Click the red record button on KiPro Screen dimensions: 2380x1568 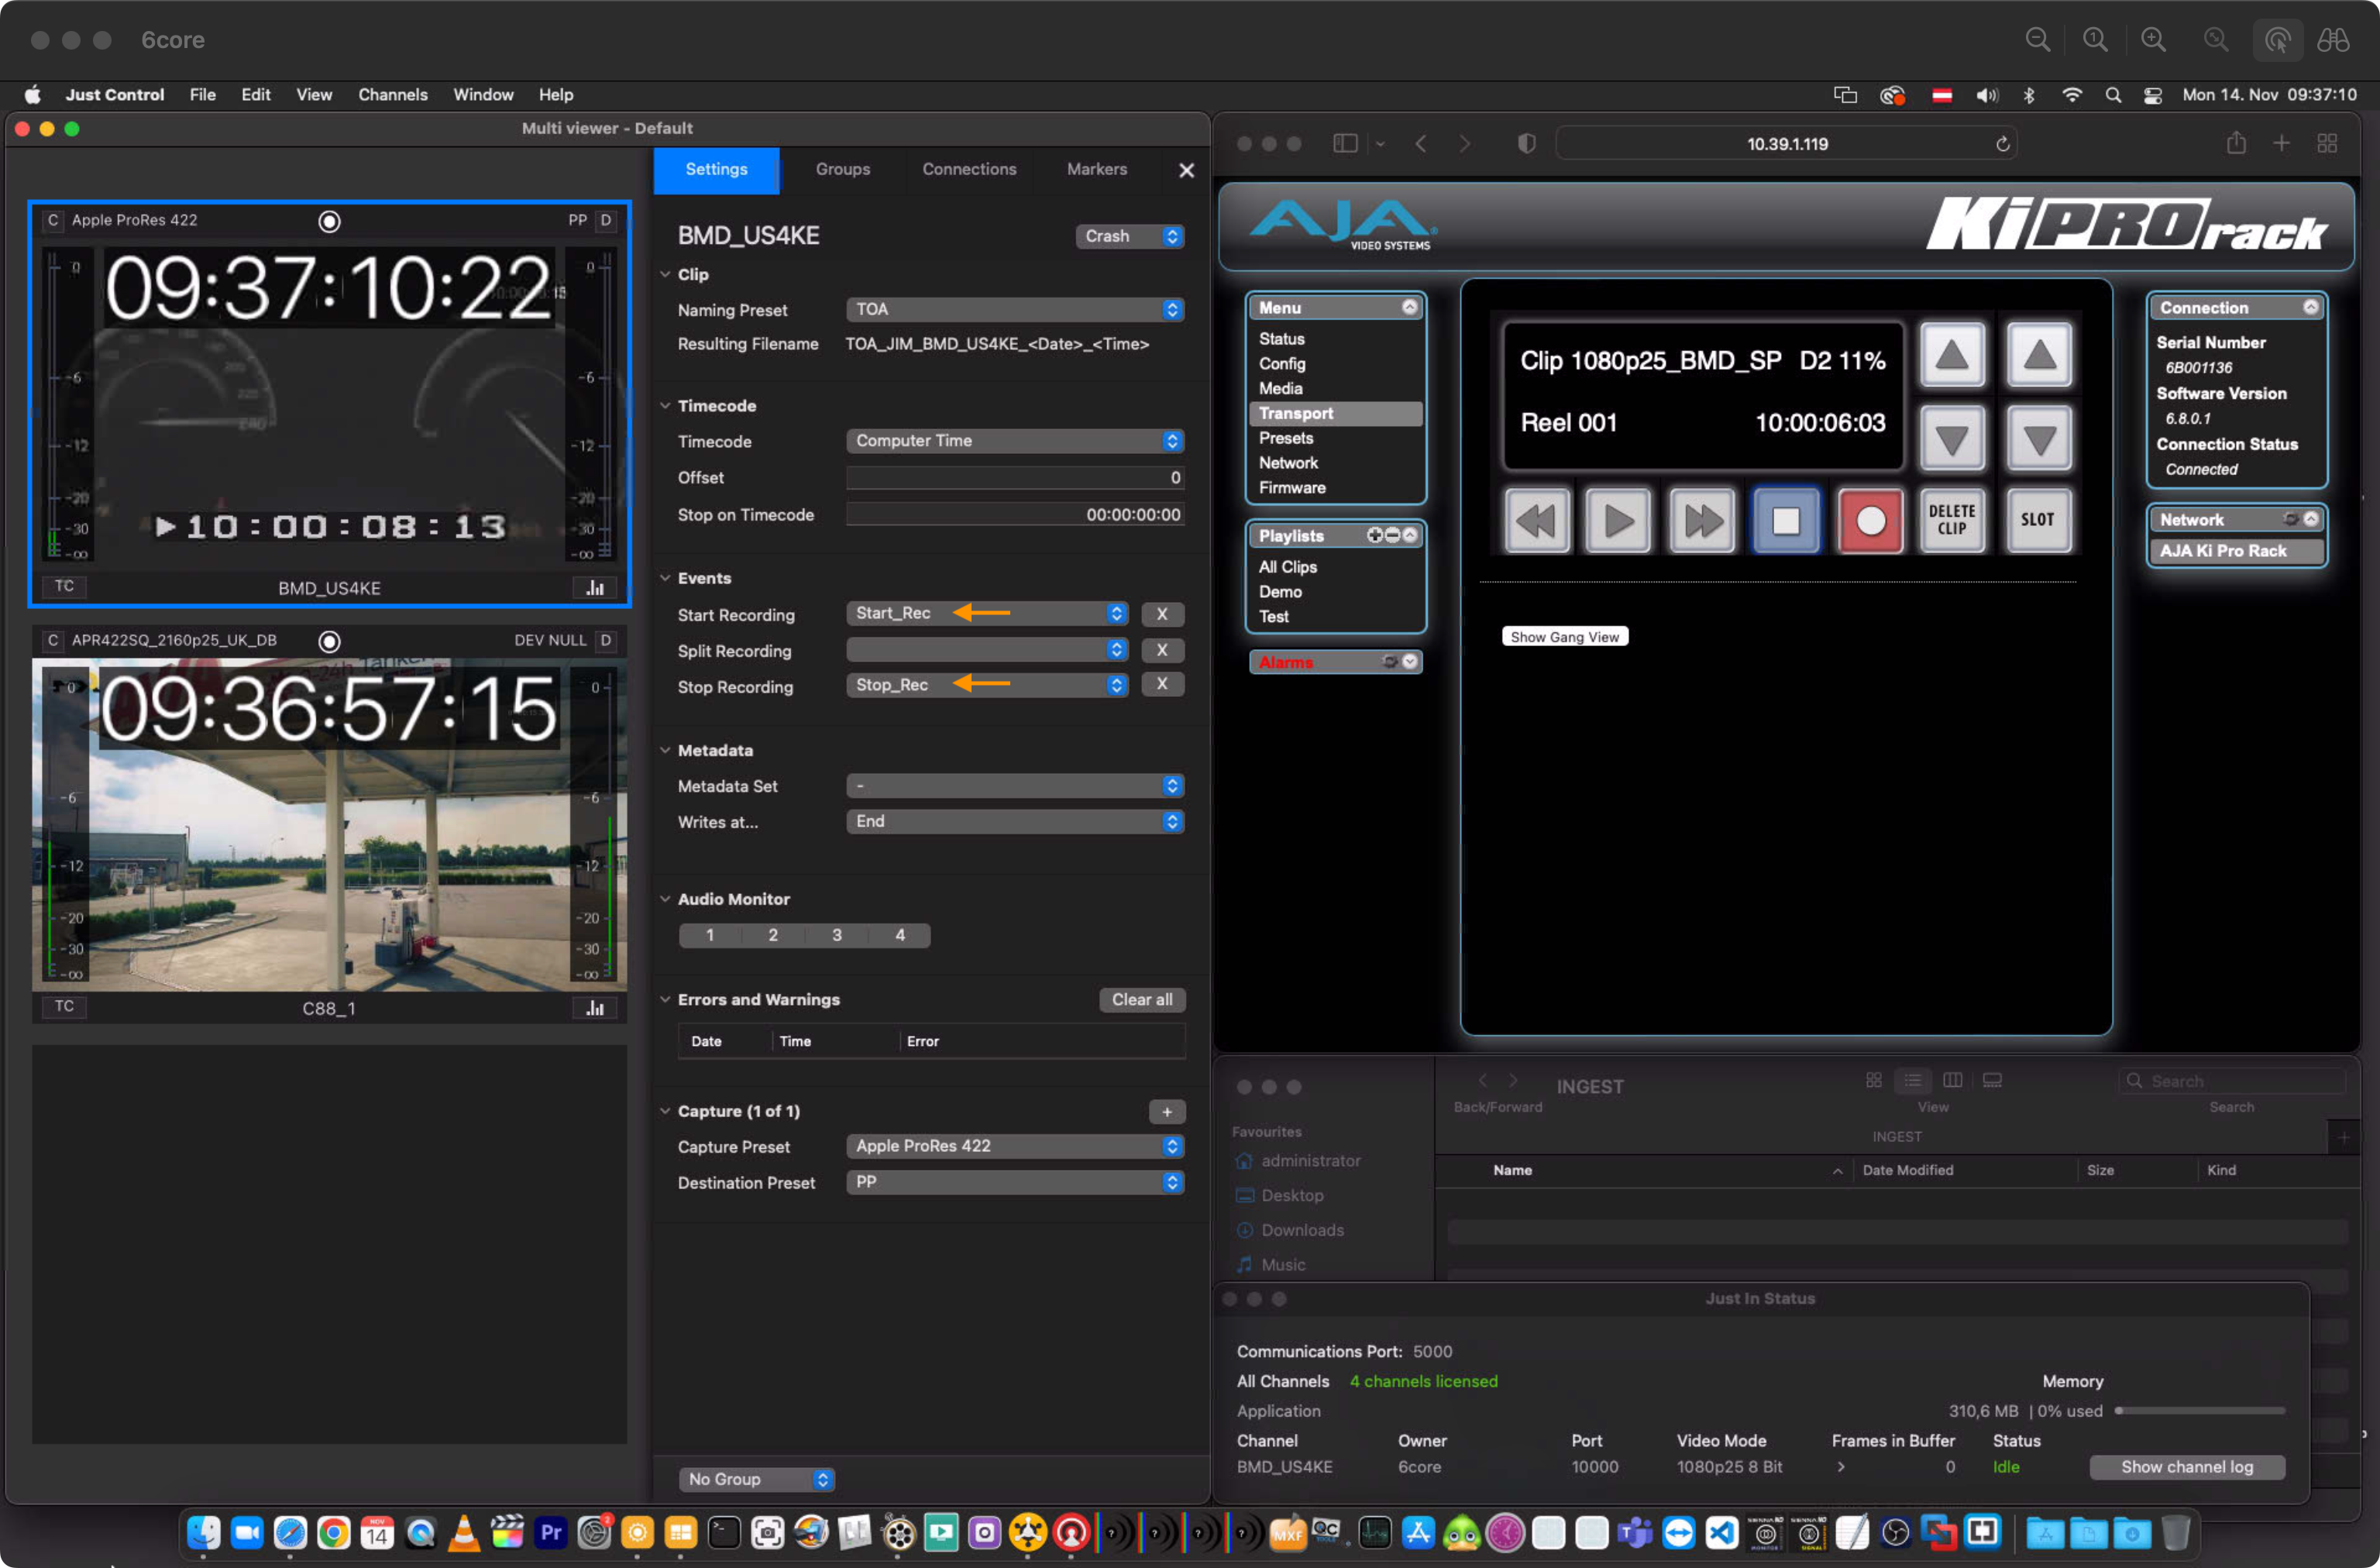(1870, 520)
